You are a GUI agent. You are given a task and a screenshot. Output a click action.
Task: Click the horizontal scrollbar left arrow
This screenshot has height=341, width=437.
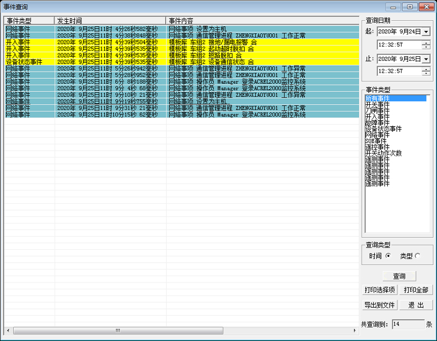pos(8,331)
